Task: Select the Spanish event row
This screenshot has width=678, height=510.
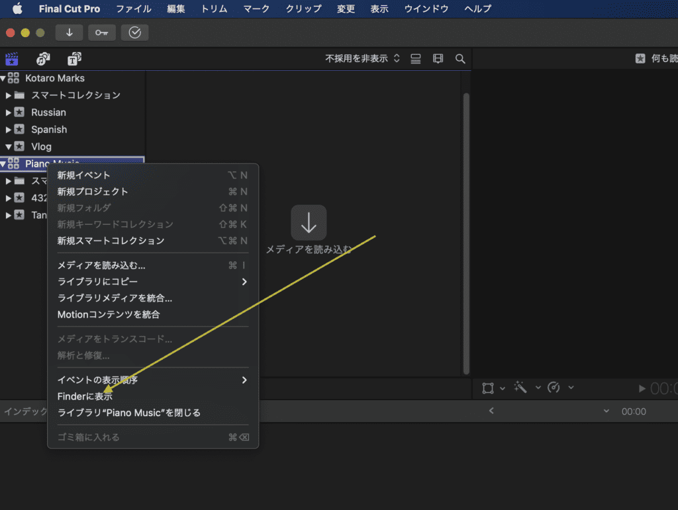Action: [72, 130]
